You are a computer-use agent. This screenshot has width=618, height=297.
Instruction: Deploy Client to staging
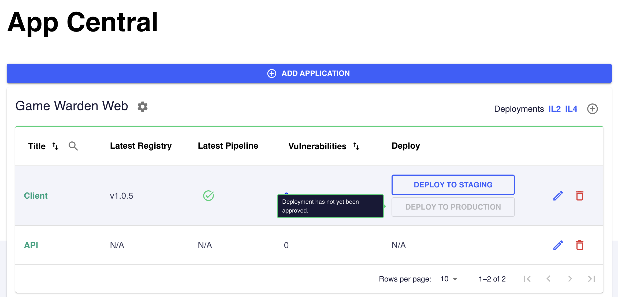click(x=453, y=185)
